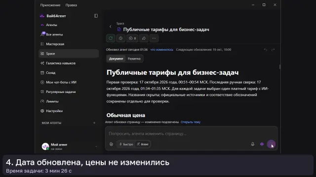The image size is (316, 177).
Task: Open the что изменилось link
Action: click(162, 50)
